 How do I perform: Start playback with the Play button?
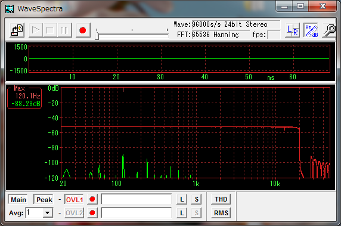click(x=36, y=30)
